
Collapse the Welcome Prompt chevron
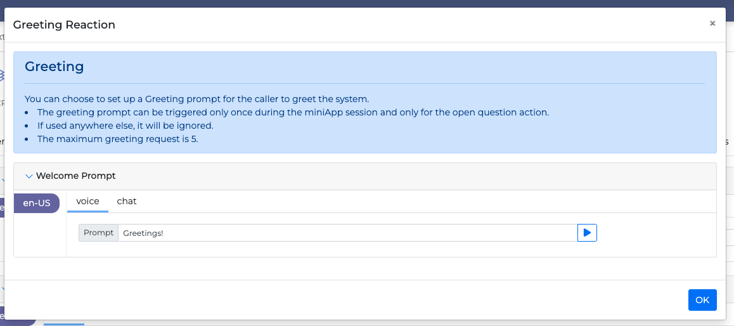[29, 176]
